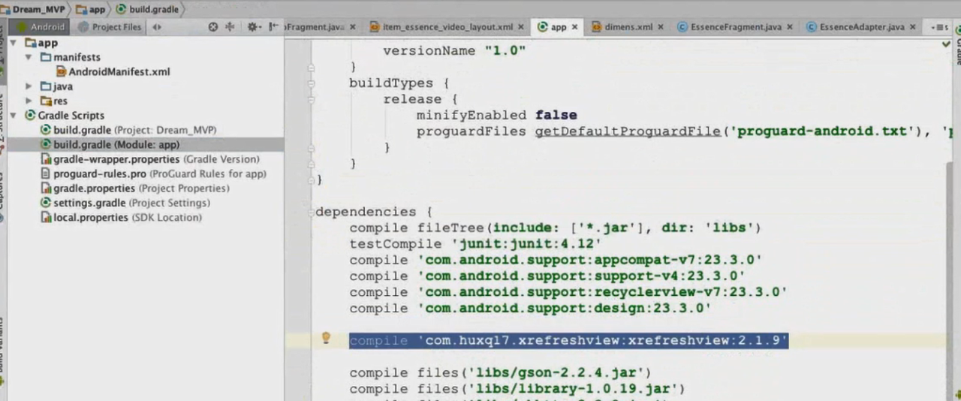The width and height of the screenshot is (961, 401).
Task: Expand the res folder
Action: (29, 101)
